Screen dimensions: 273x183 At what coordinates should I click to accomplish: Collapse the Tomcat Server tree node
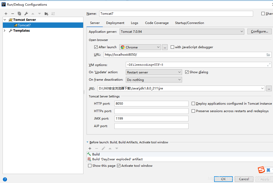[5, 20]
